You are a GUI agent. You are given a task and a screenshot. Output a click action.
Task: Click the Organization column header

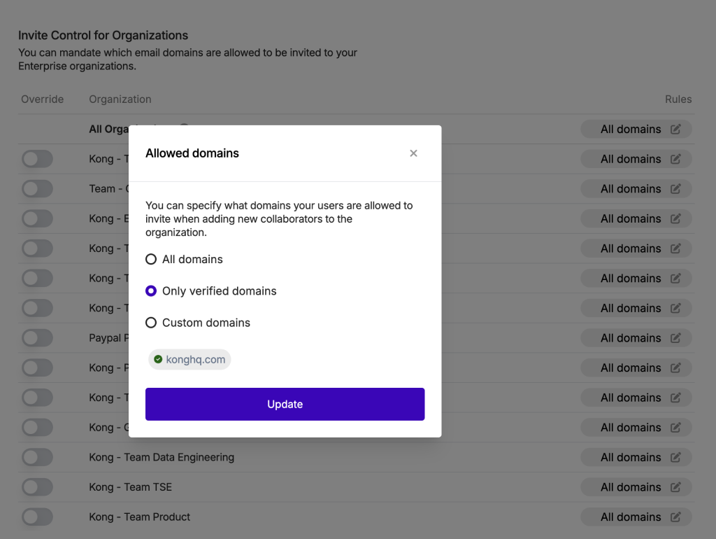click(x=120, y=99)
